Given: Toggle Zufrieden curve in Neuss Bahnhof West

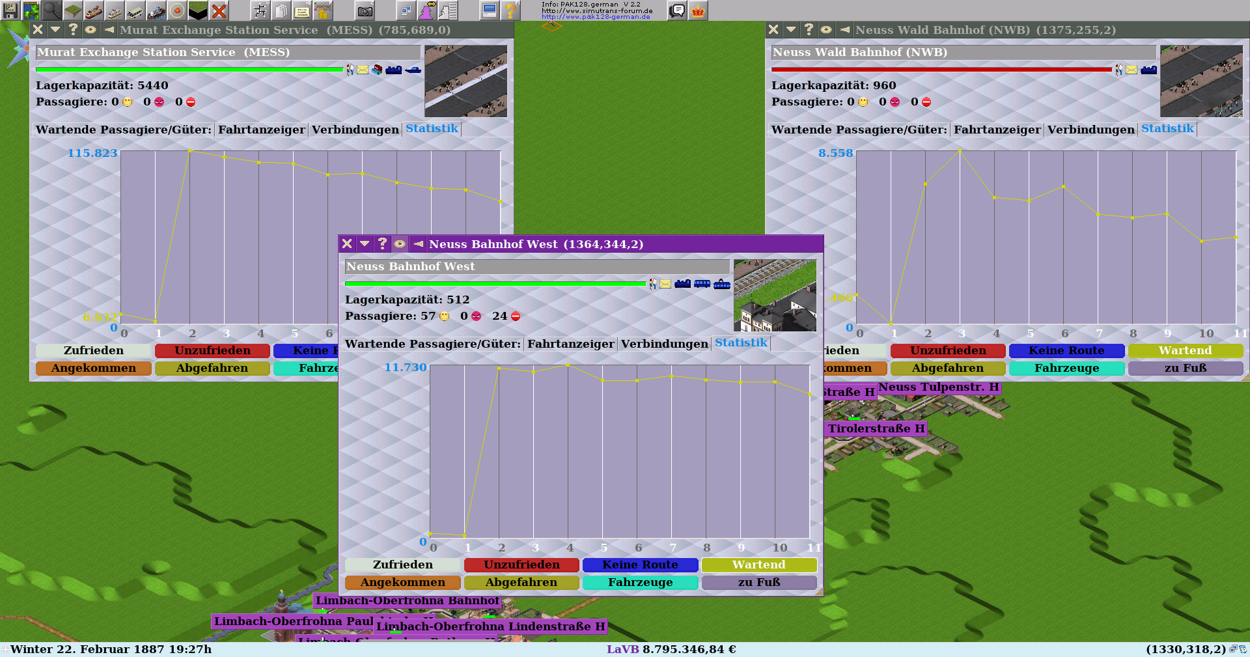Looking at the screenshot, I should click(402, 565).
